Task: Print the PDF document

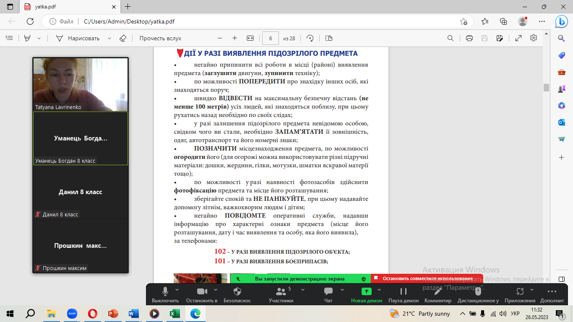Action: pos(469,38)
